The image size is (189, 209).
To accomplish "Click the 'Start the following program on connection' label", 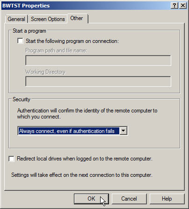I will pos(72,41).
